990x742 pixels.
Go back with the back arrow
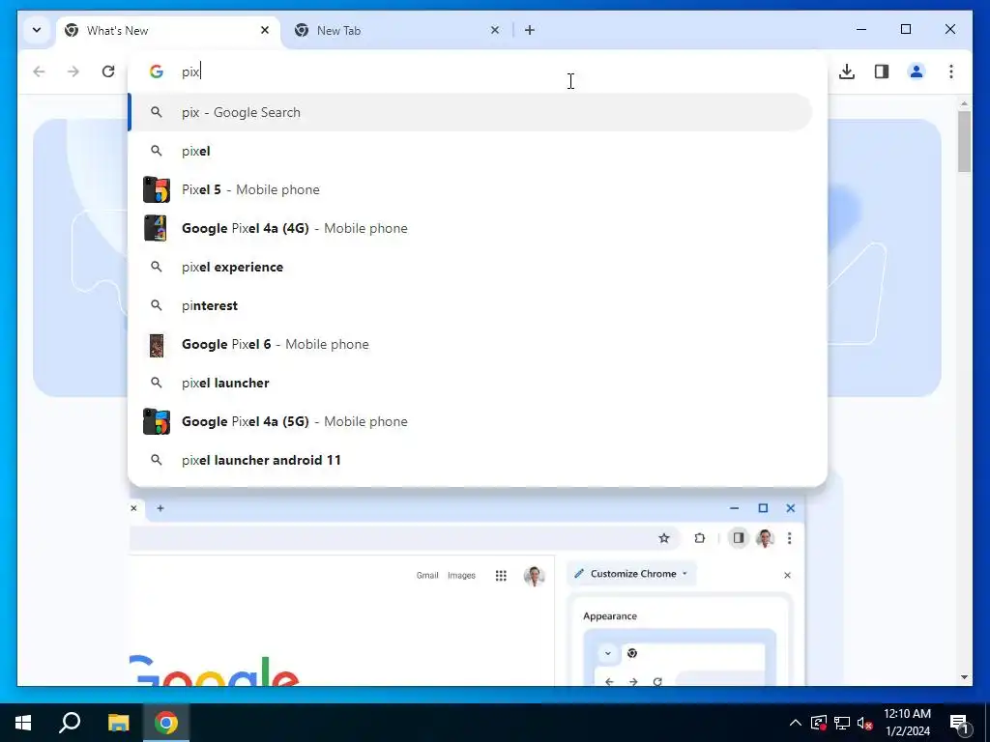[39, 71]
